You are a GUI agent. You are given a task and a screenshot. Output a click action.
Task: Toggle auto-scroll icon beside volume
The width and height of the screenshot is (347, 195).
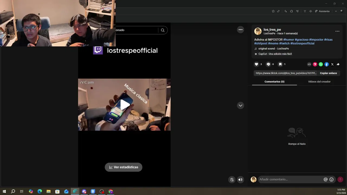[232, 179]
